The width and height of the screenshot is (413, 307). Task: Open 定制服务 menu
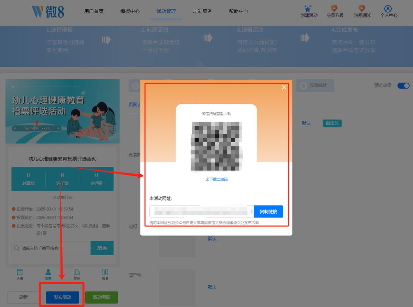click(x=202, y=11)
